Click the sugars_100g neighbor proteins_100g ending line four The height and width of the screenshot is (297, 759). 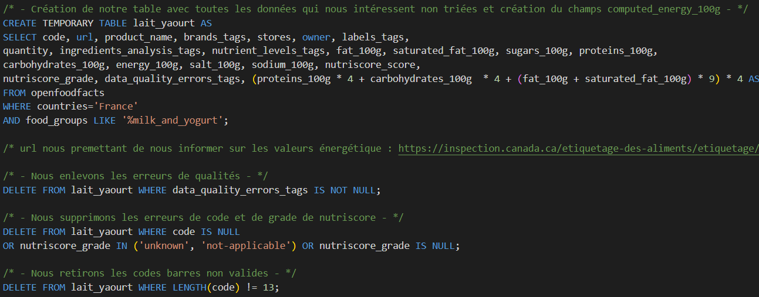click(616, 51)
